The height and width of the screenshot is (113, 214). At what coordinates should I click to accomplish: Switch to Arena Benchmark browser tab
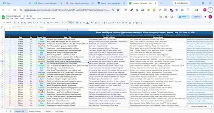point(111,3)
